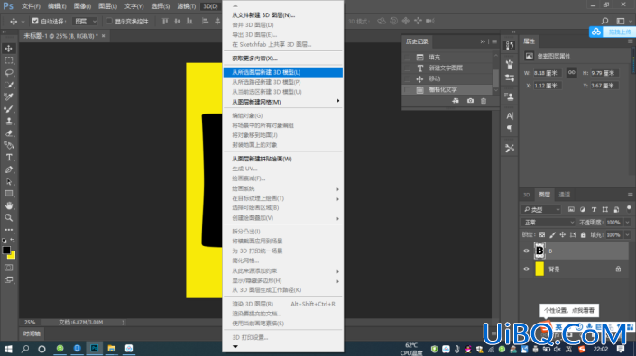Close the 未标题-1 document tab
636x356 pixels.
104,36
